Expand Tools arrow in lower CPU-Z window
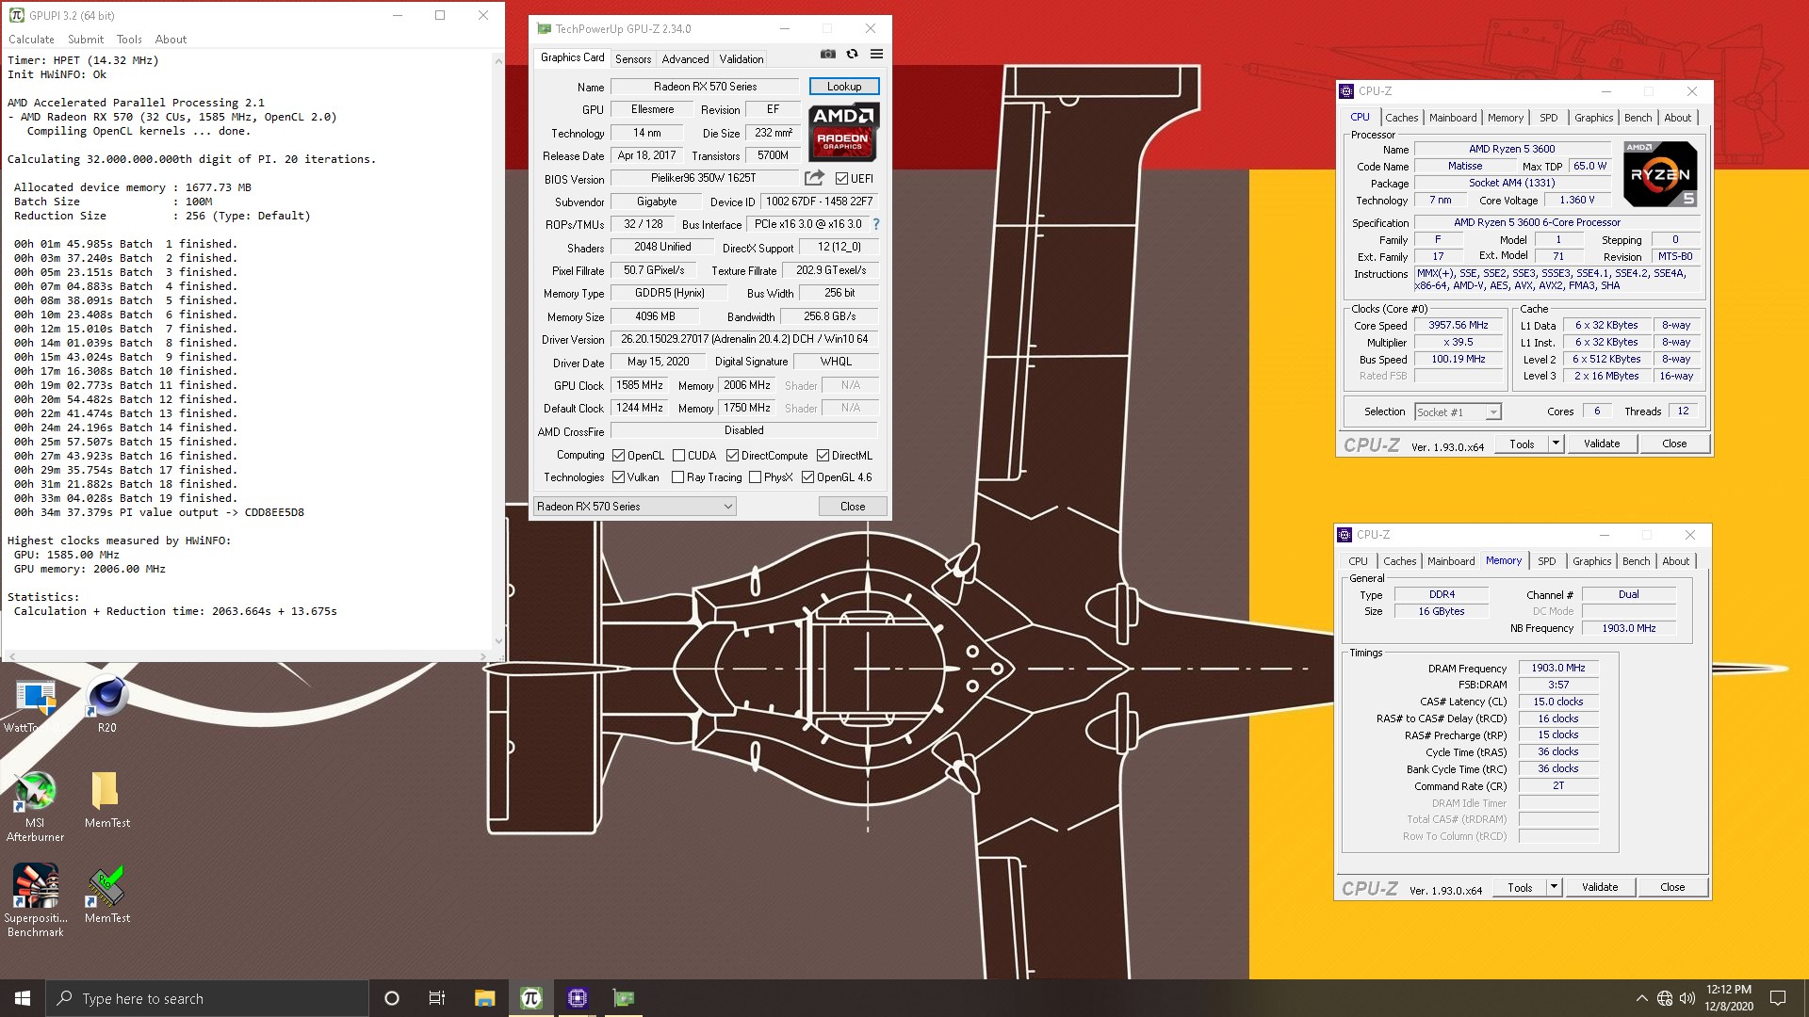 tap(1554, 887)
